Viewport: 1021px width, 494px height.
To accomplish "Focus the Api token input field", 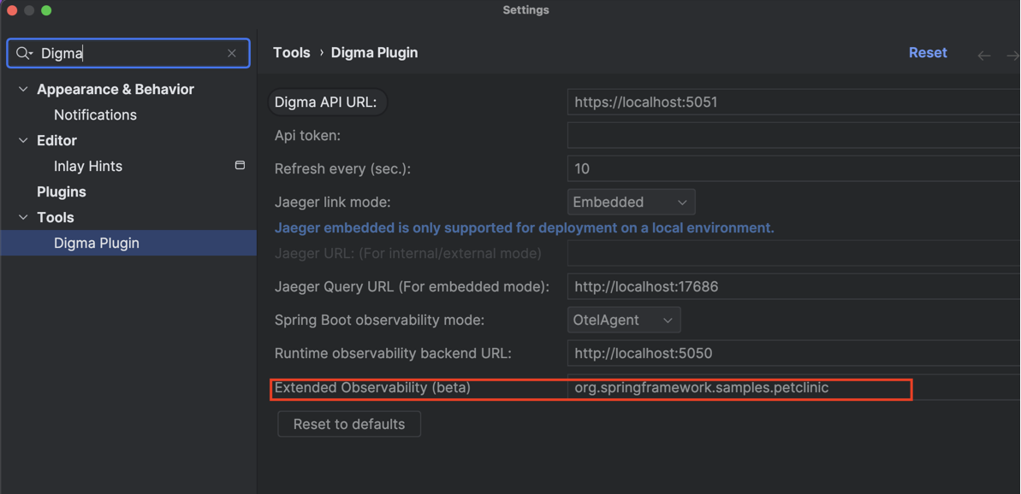I will click(x=792, y=135).
